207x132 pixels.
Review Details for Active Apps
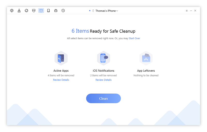[61, 80]
